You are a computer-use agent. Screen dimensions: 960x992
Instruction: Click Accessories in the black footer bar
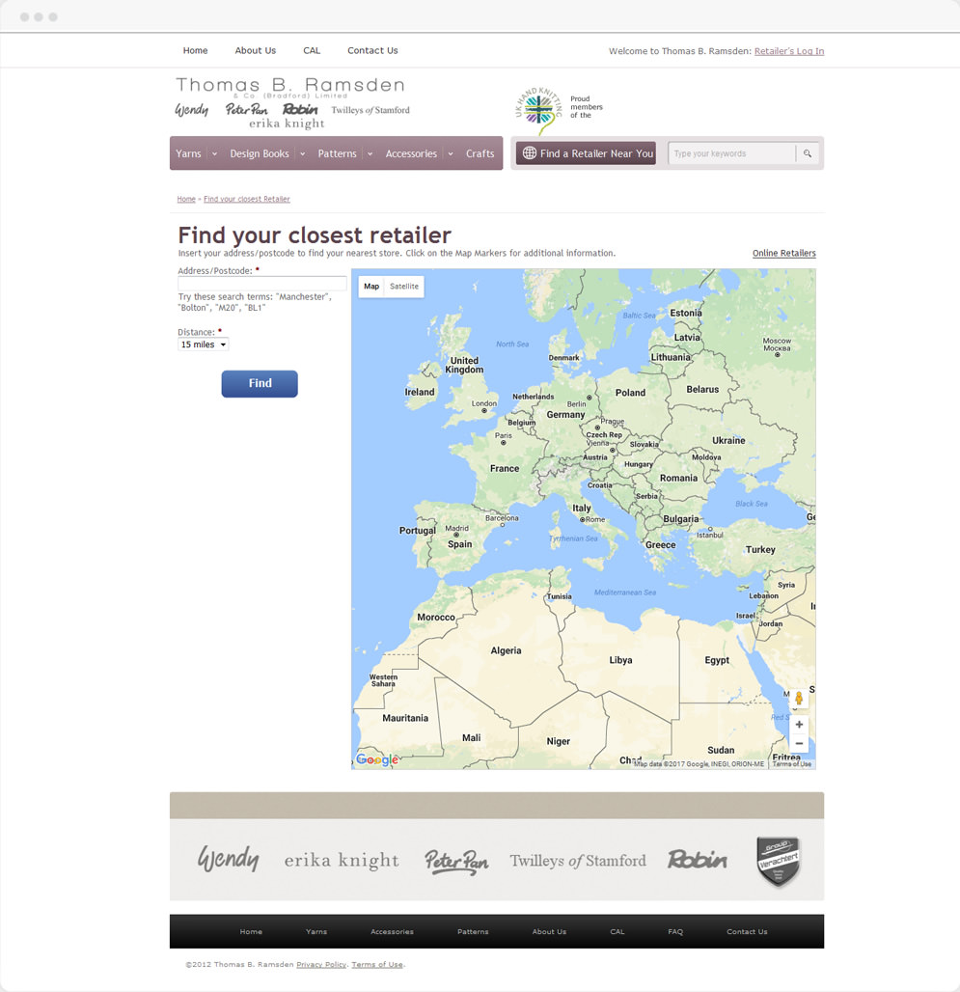[x=392, y=932]
